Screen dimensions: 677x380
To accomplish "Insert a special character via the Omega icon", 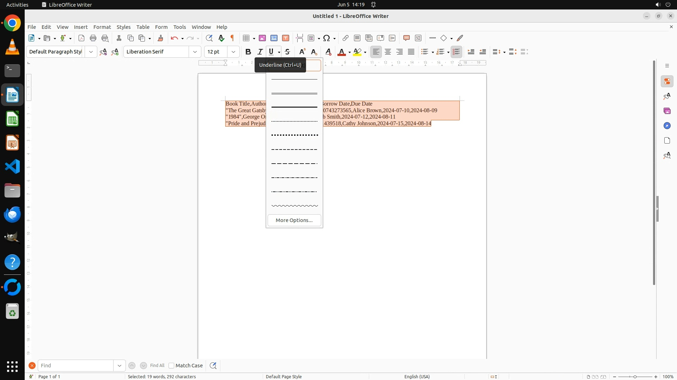I will [327, 38].
